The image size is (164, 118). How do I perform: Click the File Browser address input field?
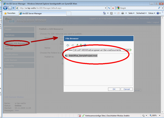tap(99, 50)
